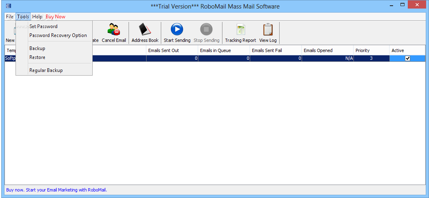Click the RoboMail app icon in title bar
This screenshot has height=198, width=429.
[x=9, y=6]
